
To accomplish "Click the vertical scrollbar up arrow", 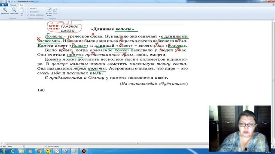I will (273, 21).
